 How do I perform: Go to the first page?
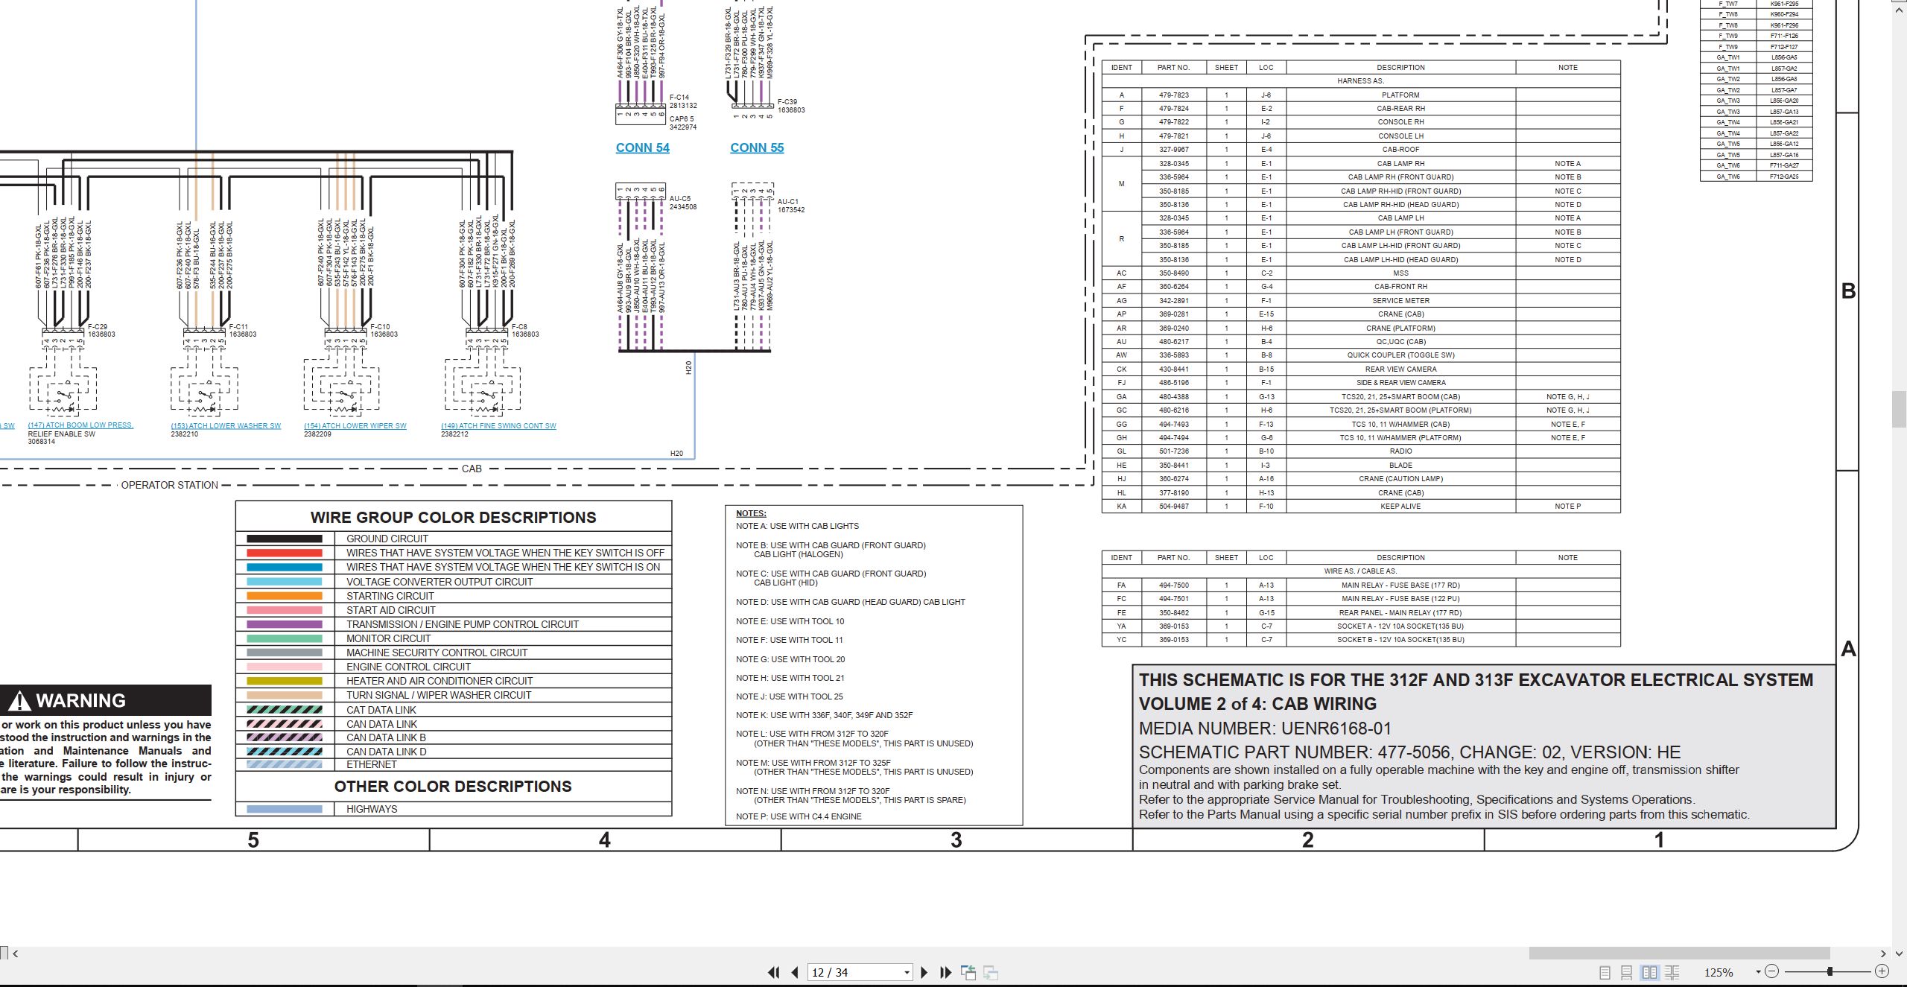pyautogui.click(x=773, y=972)
